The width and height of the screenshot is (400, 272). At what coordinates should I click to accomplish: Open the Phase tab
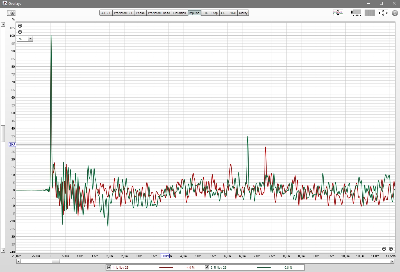(x=140, y=13)
